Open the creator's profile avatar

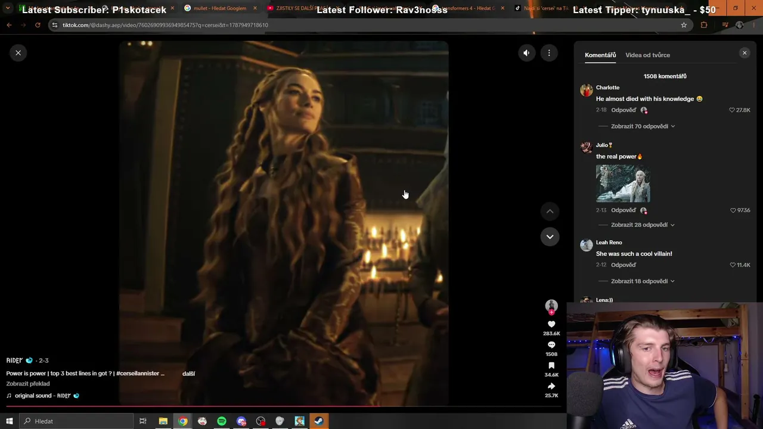[x=551, y=306]
